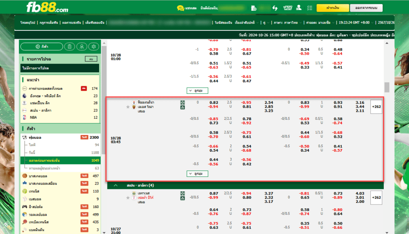
Task: Open the basketball row with count 497
Action: click(x=60, y=176)
